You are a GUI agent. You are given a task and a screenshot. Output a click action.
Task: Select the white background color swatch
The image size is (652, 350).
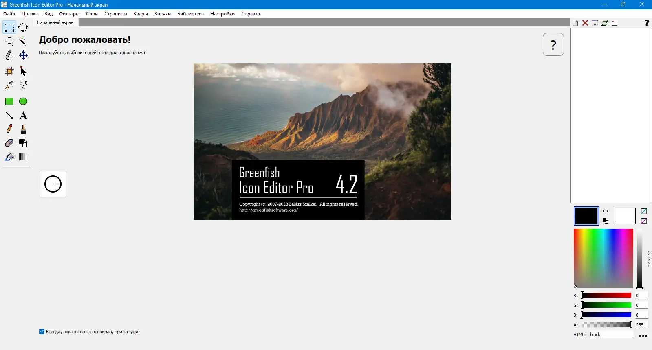tap(625, 216)
